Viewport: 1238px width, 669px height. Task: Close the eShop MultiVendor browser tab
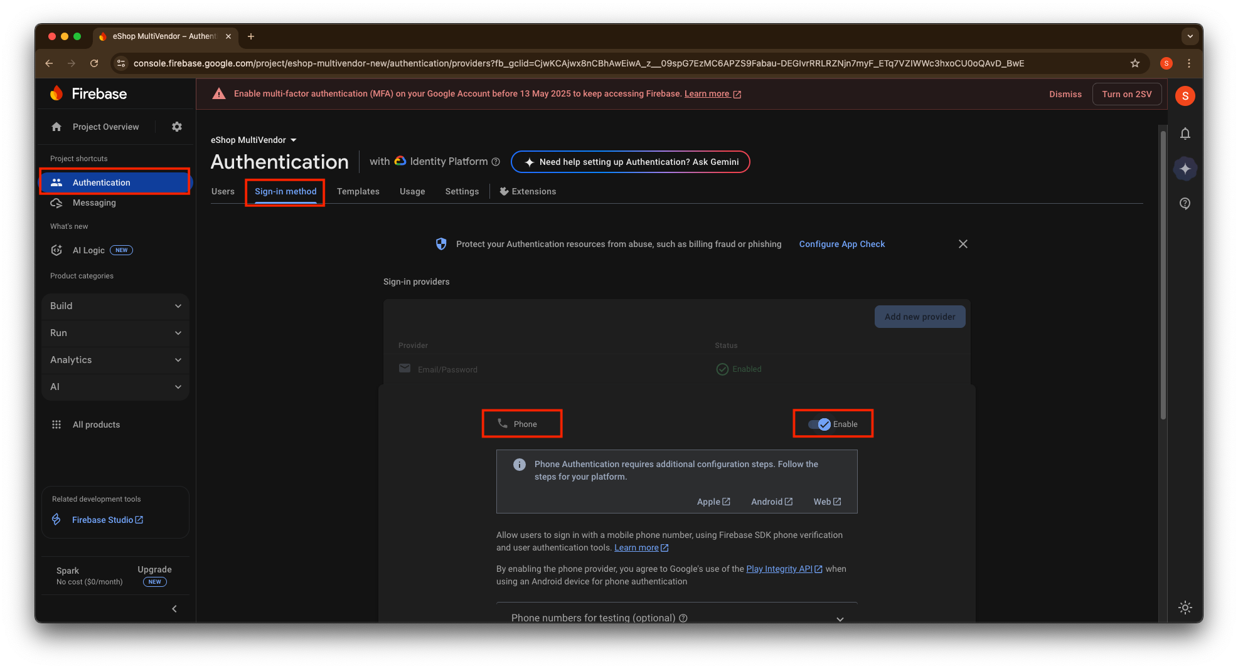[228, 36]
